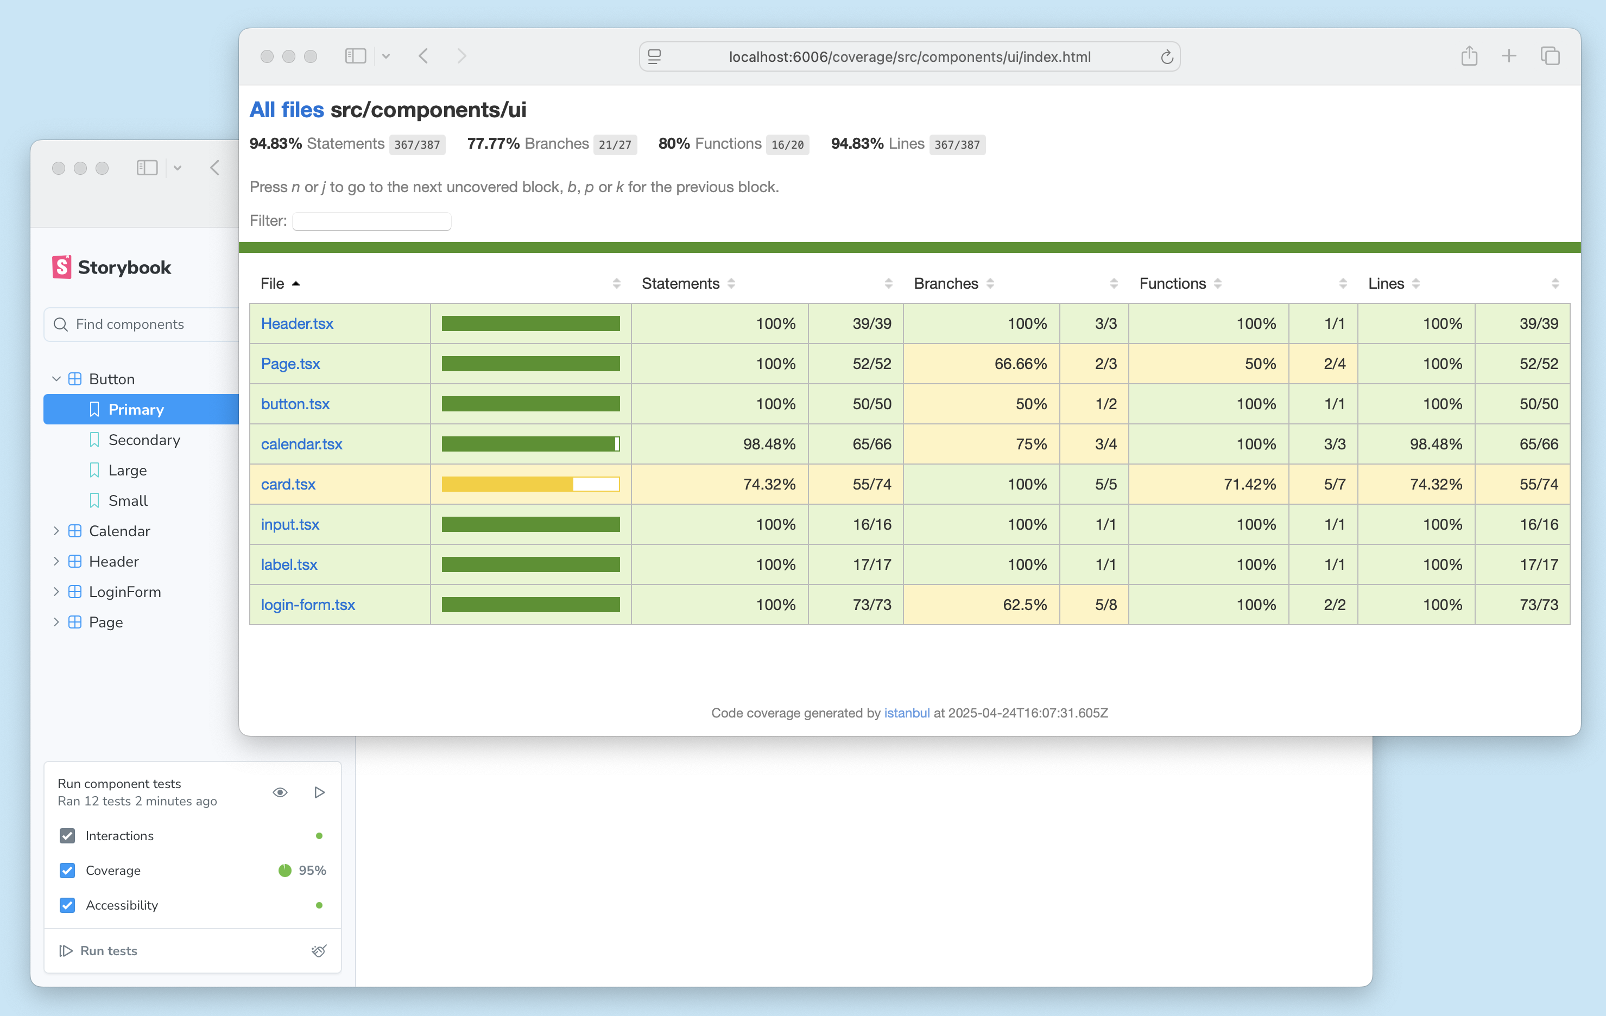The width and height of the screenshot is (1606, 1016).
Task: Toggle watch mode icon next to Run tests
Action: pyautogui.click(x=319, y=951)
